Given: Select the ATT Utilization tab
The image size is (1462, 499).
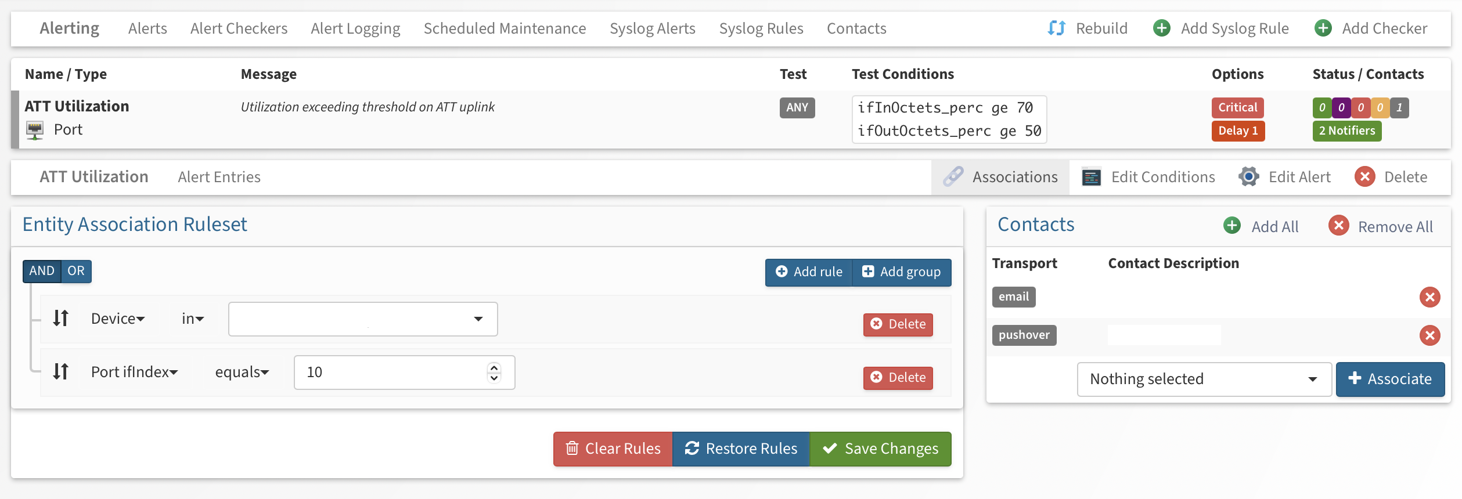Looking at the screenshot, I should coord(94,177).
